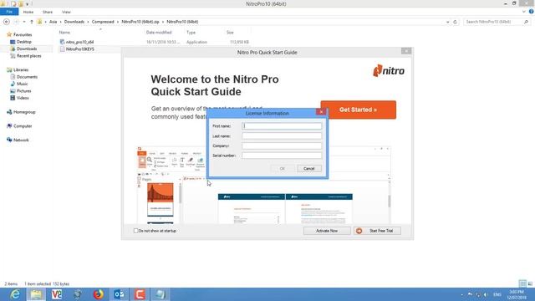535x301 pixels.
Task: Open Desktop in Favourites
Action: [24, 42]
